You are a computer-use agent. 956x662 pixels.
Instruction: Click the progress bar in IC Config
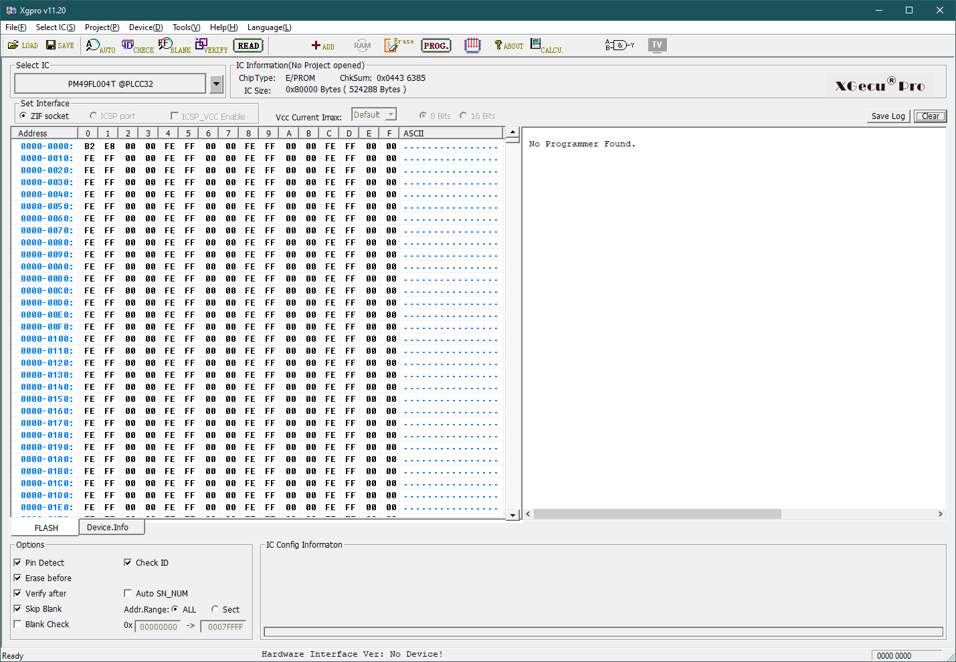pos(603,632)
